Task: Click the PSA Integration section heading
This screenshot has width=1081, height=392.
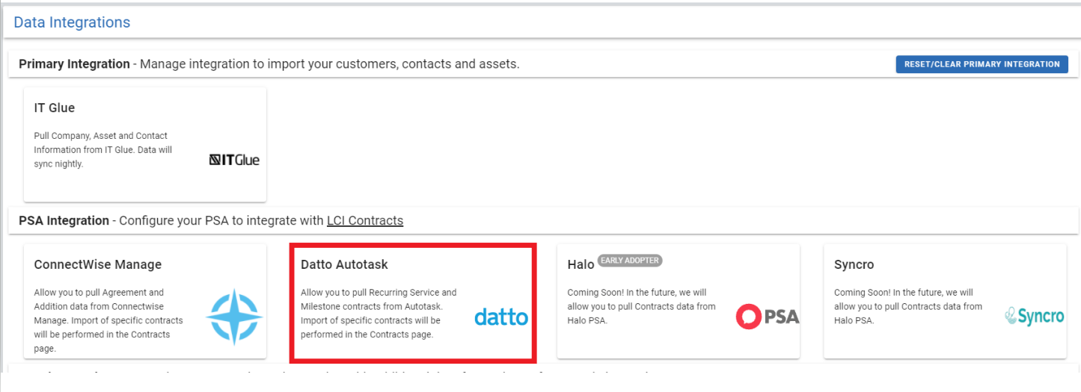Action: coord(64,221)
